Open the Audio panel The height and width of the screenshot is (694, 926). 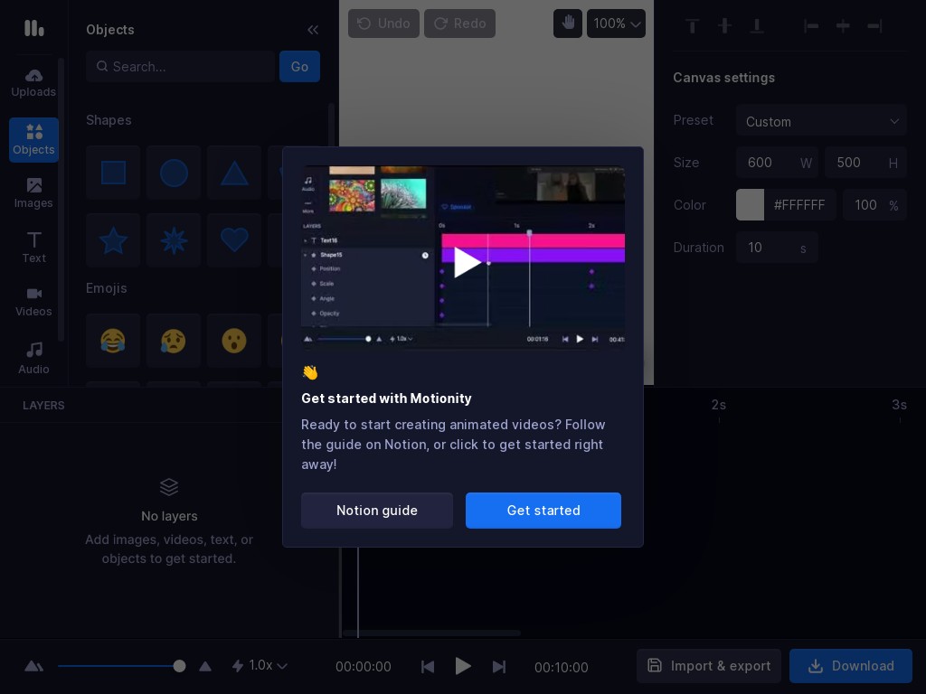tap(33, 358)
